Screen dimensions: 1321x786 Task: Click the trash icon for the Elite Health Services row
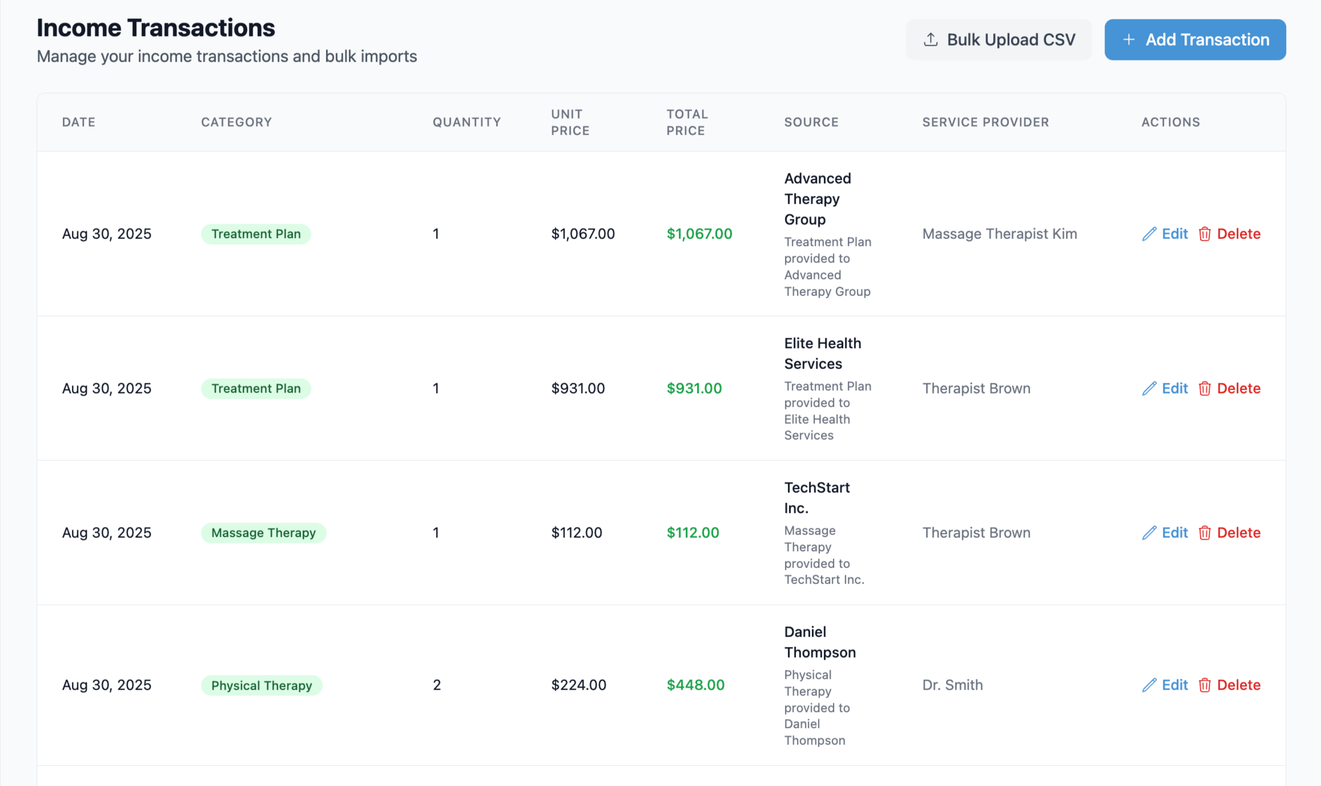(x=1205, y=388)
